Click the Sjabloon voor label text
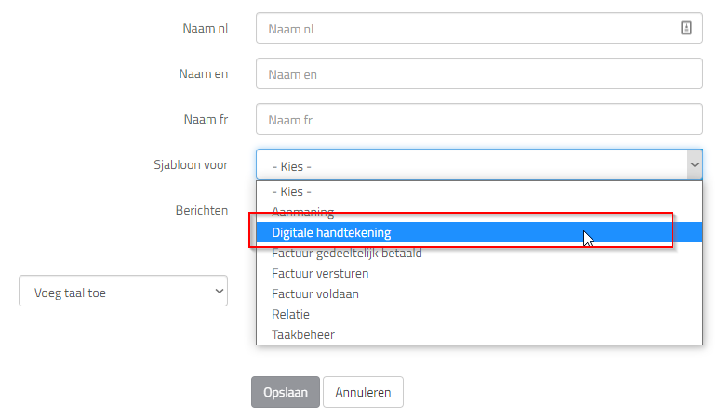 [x=191, y=165]
